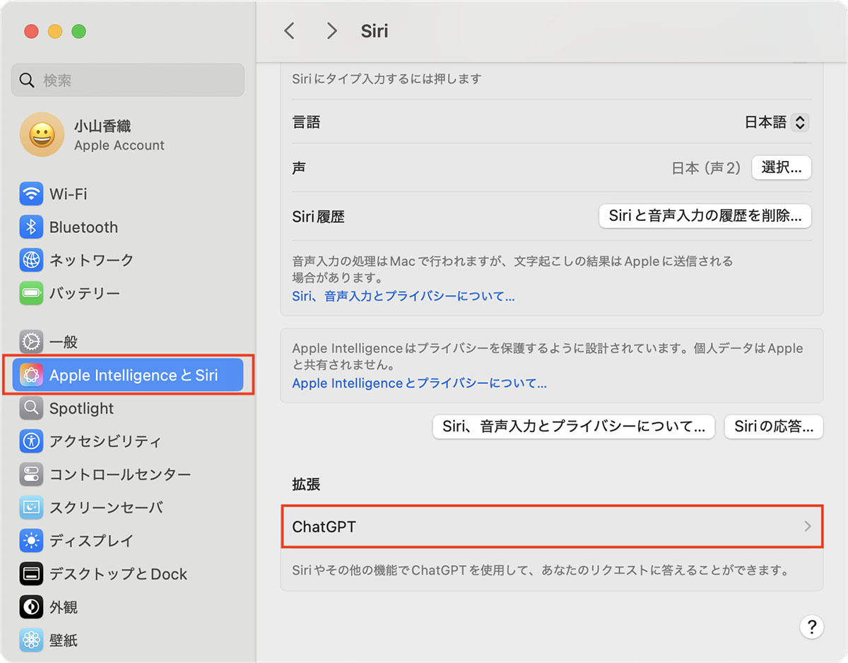The height and width of the screenshot is (663, 848).
Task: Select デスクトップと Dock label in the sidebar
Action: point(119,574)
